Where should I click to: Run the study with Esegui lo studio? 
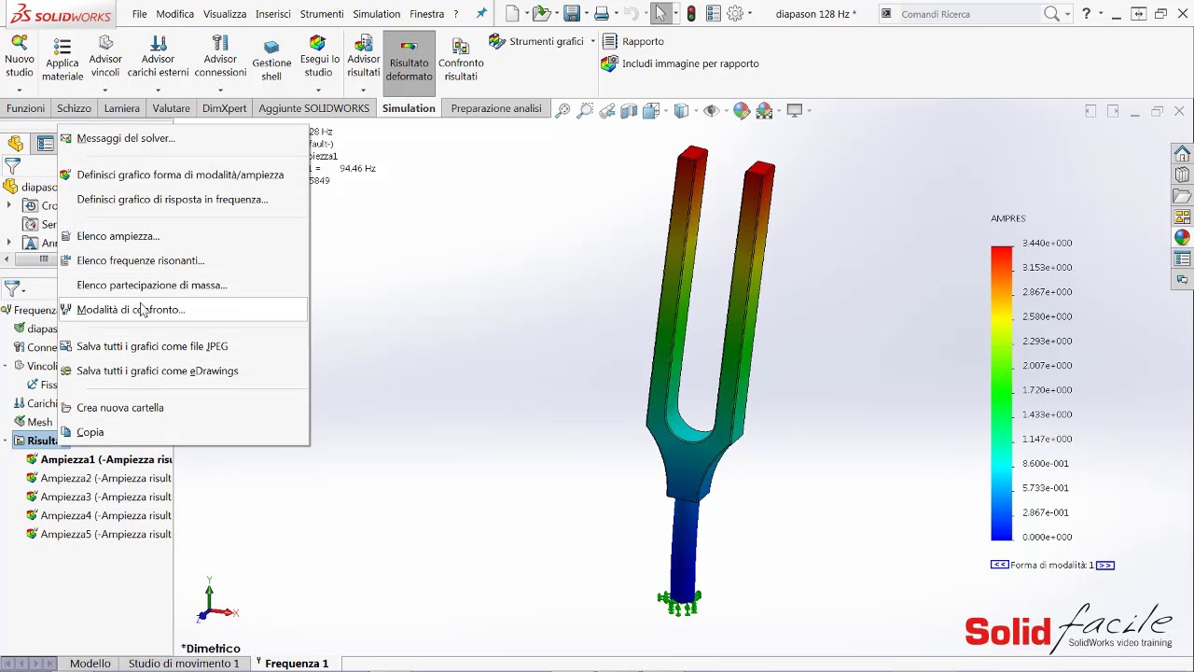coord(318,58)
